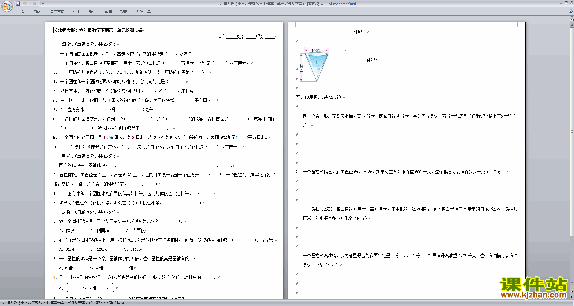Save the document from quick access toolbar

point(18,4)
